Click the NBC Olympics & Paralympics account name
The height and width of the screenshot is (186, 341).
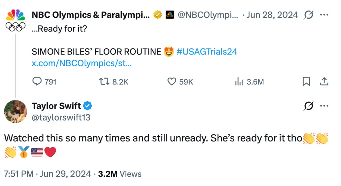tap(91, 15)
